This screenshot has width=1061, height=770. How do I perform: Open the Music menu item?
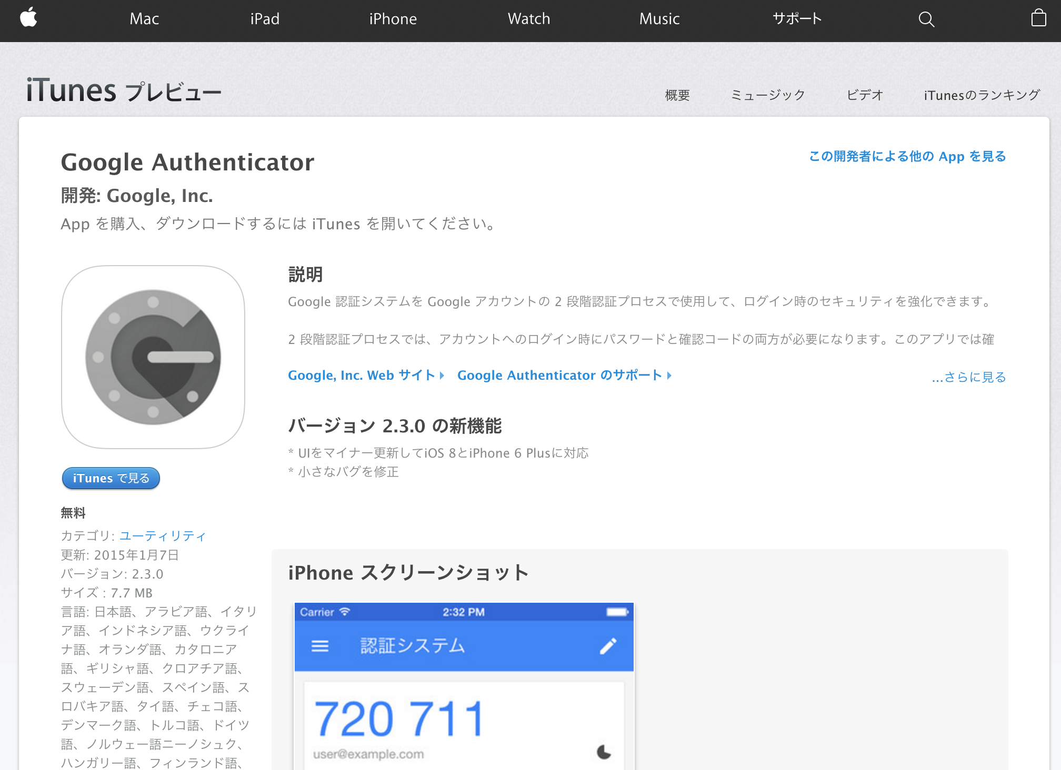tap(659, 19)
